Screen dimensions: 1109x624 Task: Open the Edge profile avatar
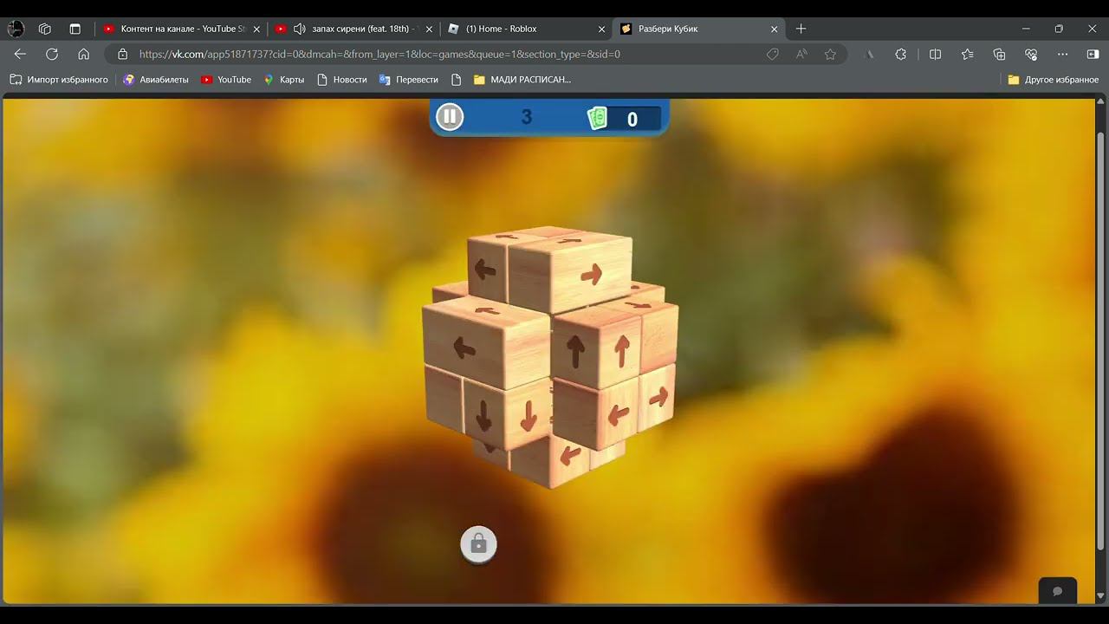click(x=16, y=29)
